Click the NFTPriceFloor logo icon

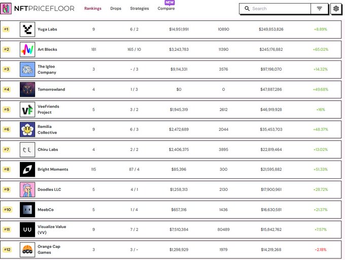(6, 9)
